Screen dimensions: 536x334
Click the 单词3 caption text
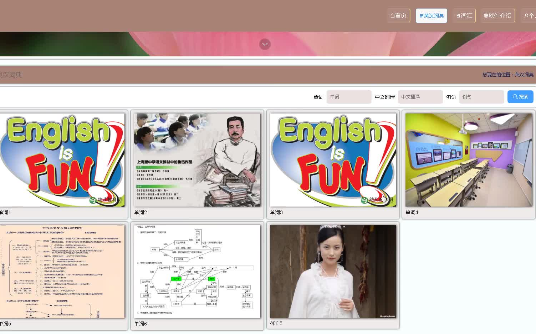[x=276, y=212]
